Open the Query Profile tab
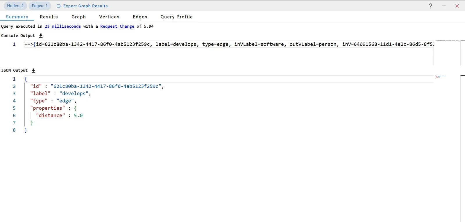This screenshot has width=465, height=222. [176, 17]
